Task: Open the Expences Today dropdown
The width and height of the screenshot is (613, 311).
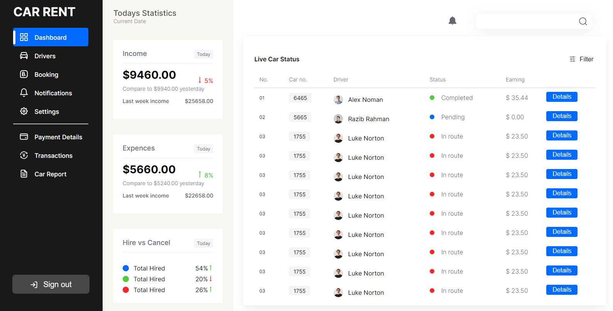Action: point(204,149)
